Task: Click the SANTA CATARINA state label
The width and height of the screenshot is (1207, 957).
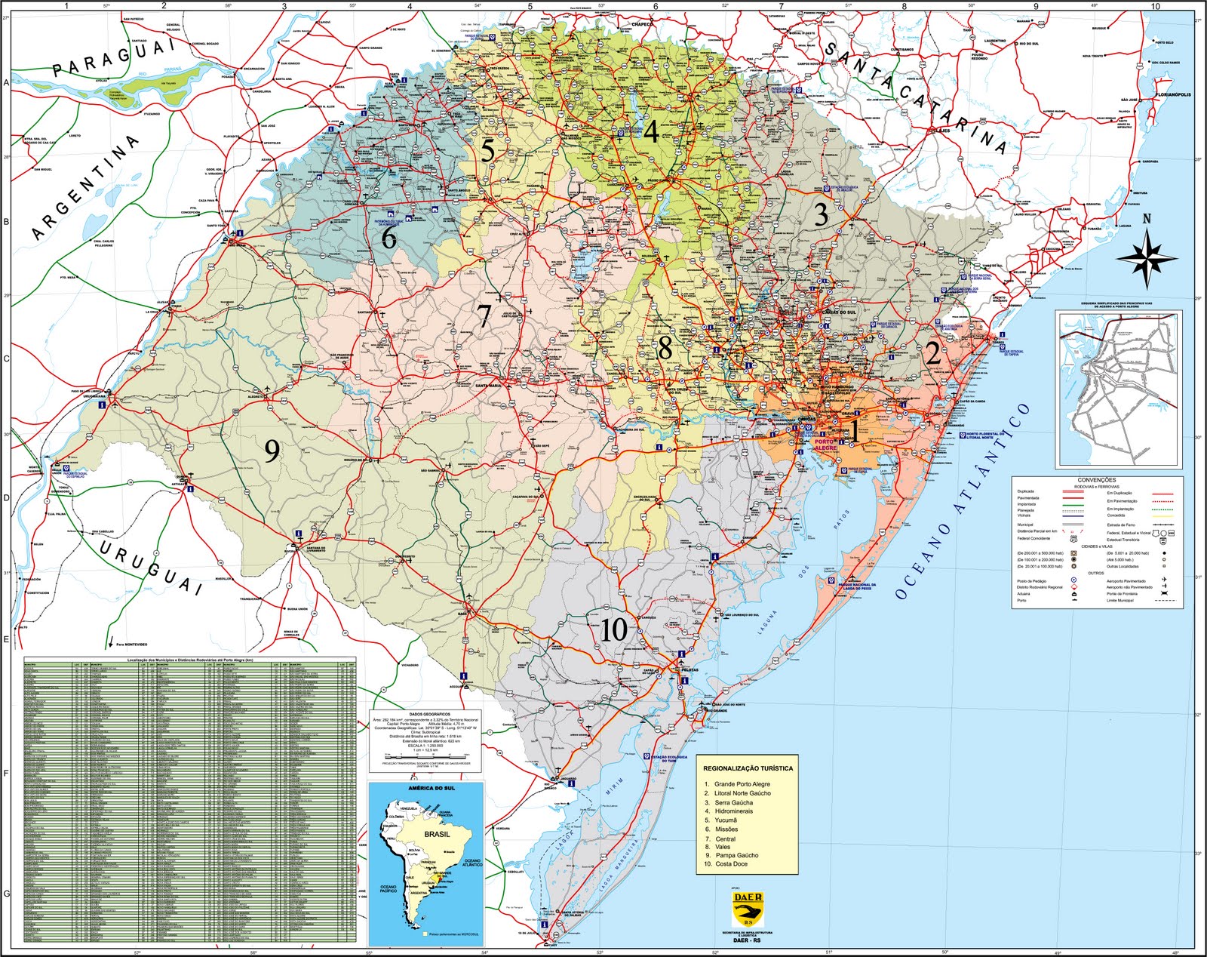Action: tap(914, 98)
